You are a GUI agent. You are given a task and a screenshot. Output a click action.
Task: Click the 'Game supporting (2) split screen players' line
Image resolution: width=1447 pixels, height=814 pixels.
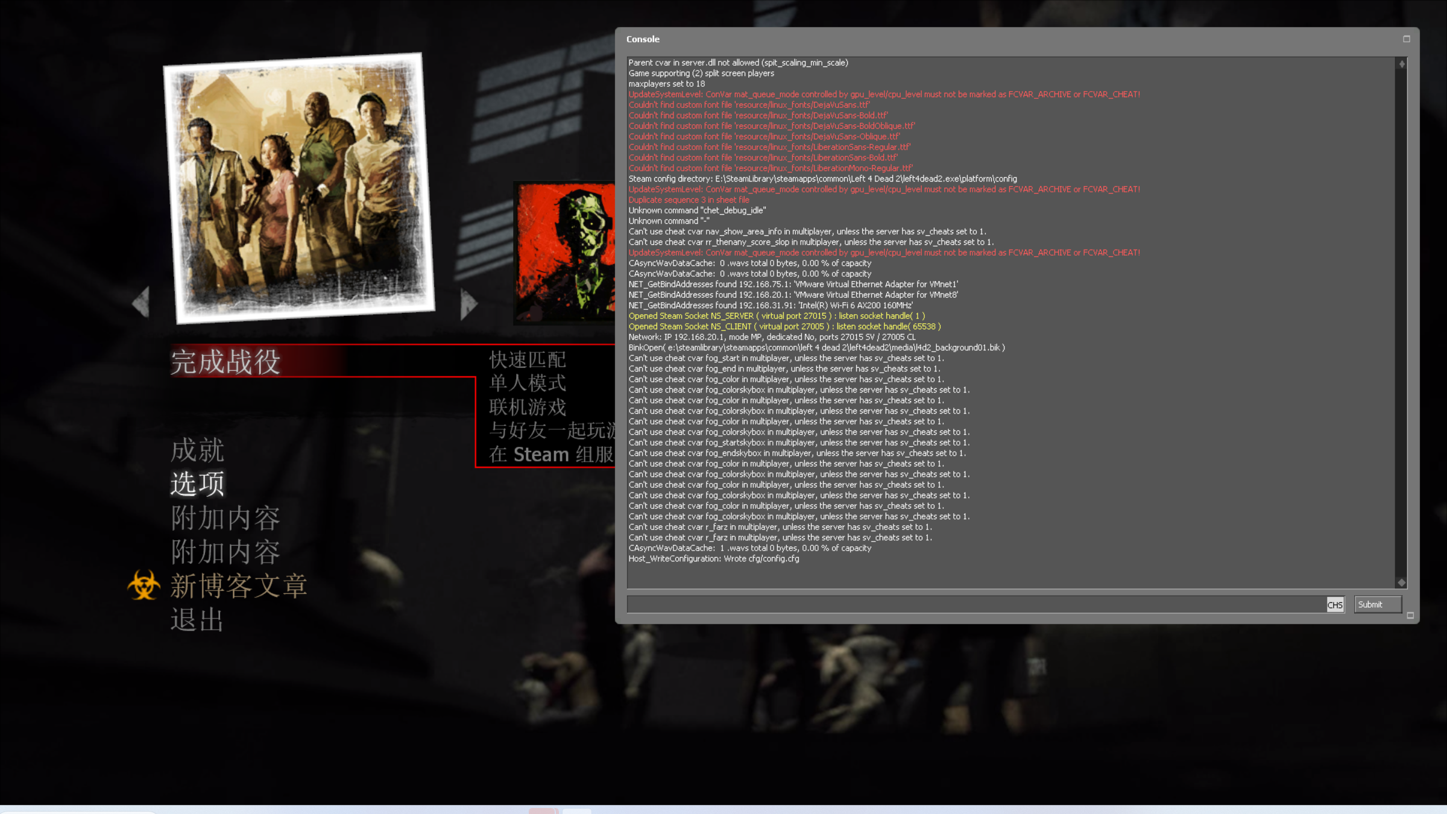tap(701, 73)
